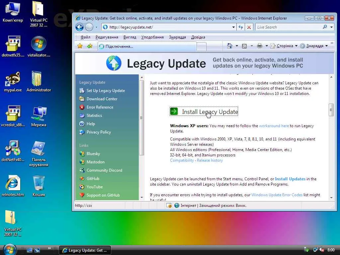The image size is (340, 255).
Task: Open a new tab with blank tab button
Action: 202,46
